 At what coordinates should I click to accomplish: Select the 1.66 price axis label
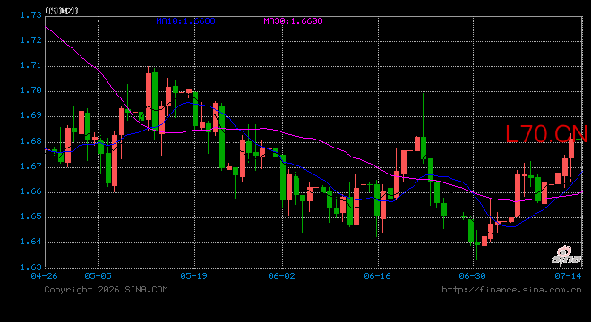click(31, 191)
